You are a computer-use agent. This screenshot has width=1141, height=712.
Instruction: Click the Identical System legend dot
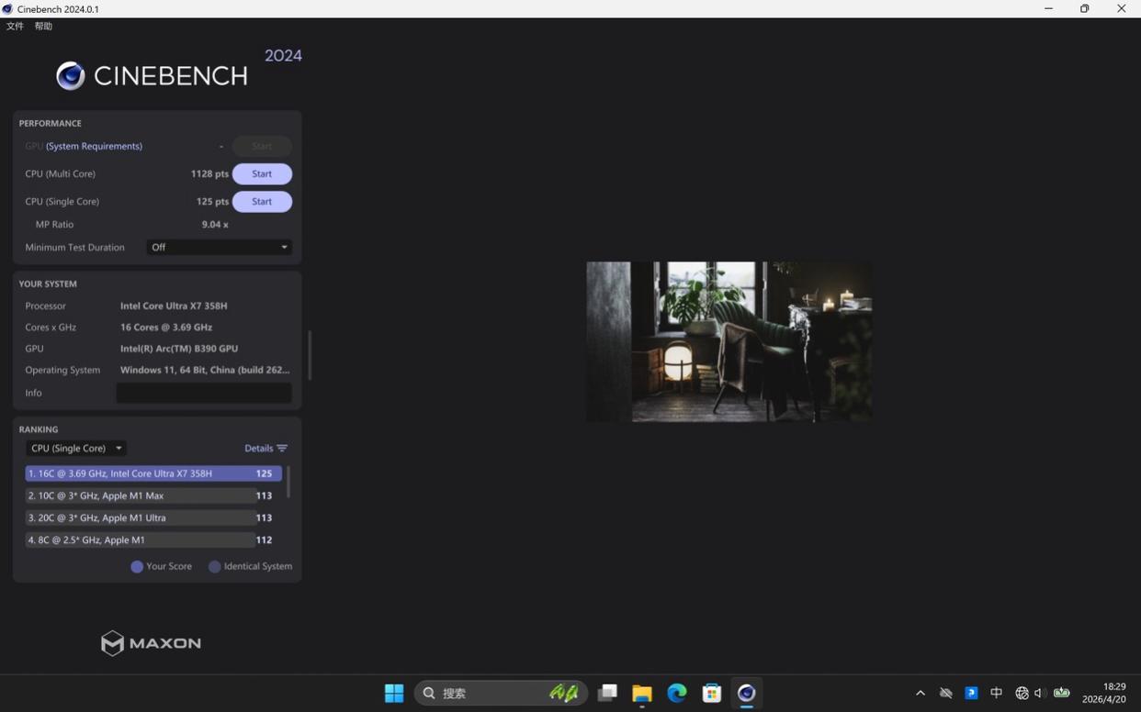[214, 567]
